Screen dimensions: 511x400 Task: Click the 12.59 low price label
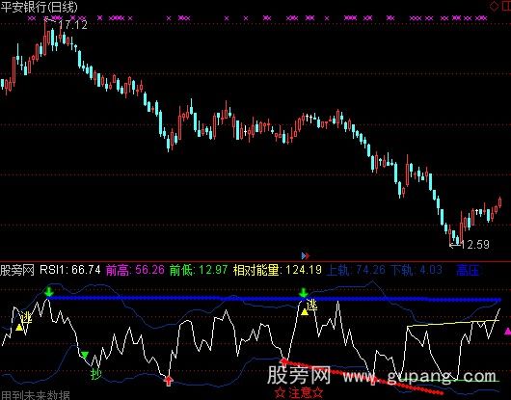coord(475,244)
